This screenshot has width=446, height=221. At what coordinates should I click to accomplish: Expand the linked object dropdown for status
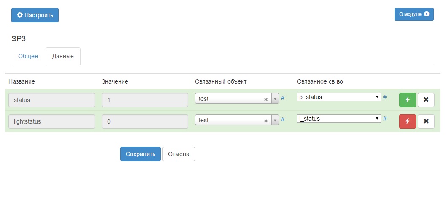coord(275,99)
